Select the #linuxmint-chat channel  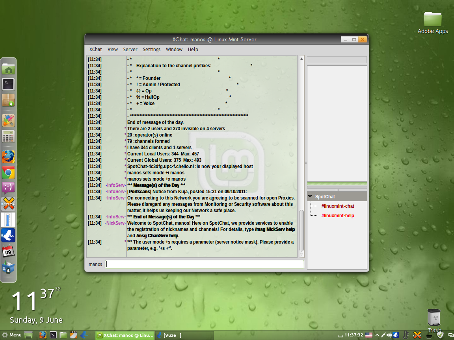338,206
